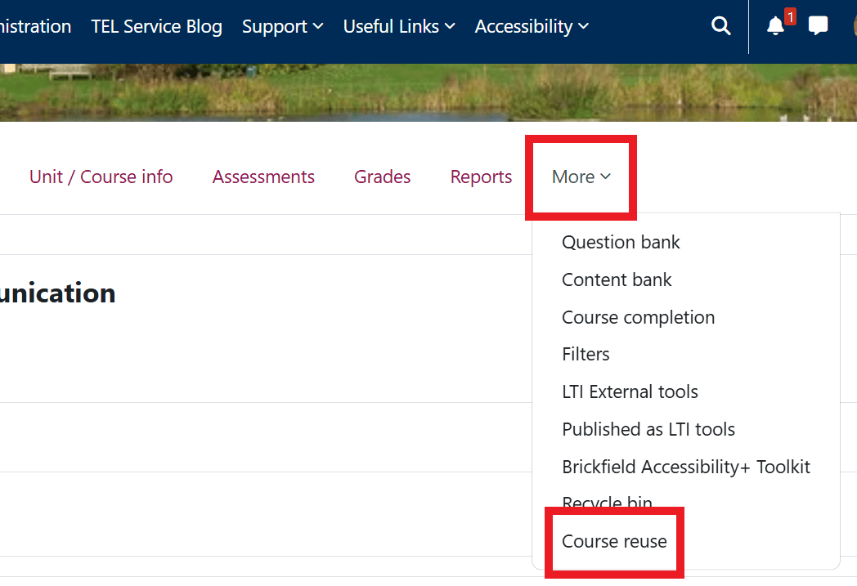The image size is (857, 586).
Task: Open the messaging speech bubble icon
Action: pyautogui.click(x=818, y=26)
